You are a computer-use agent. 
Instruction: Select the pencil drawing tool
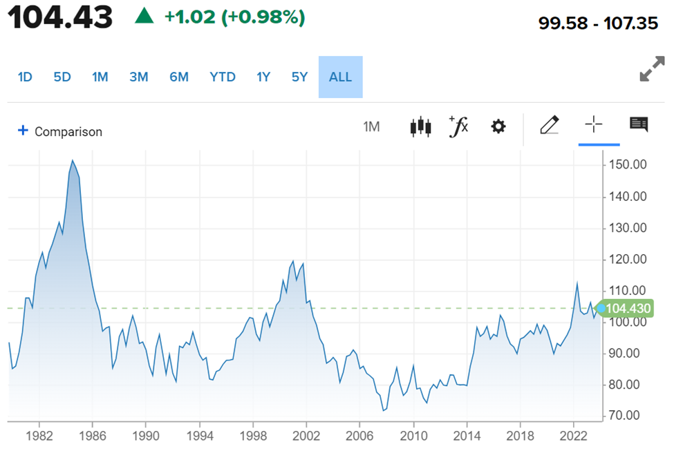click(549, 126)
